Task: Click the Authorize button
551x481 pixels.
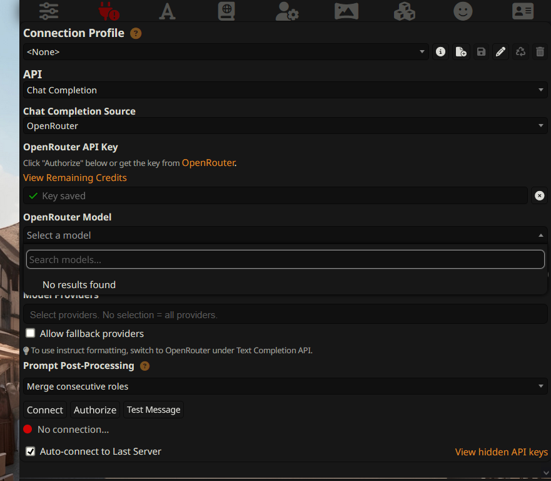Action: coord(95,410)
